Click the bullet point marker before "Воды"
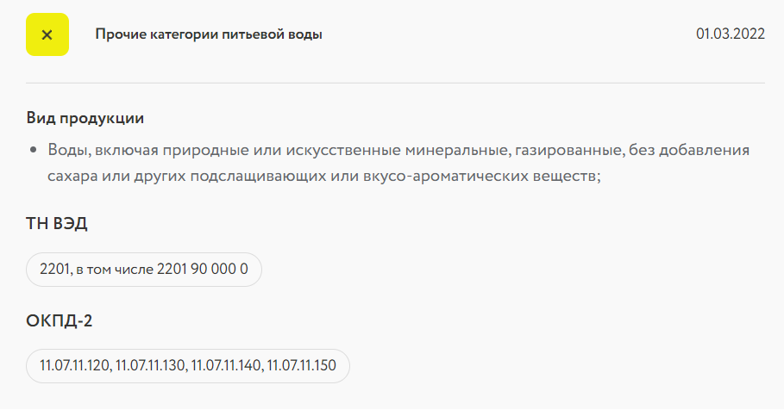Image resolution: width=784 pixels, height=410 pixels. click(34, 151)
